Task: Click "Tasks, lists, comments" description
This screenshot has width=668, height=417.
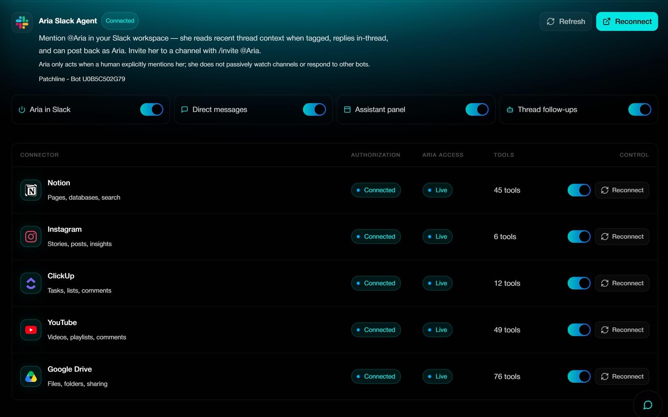Action: click(x=79, y=291)
